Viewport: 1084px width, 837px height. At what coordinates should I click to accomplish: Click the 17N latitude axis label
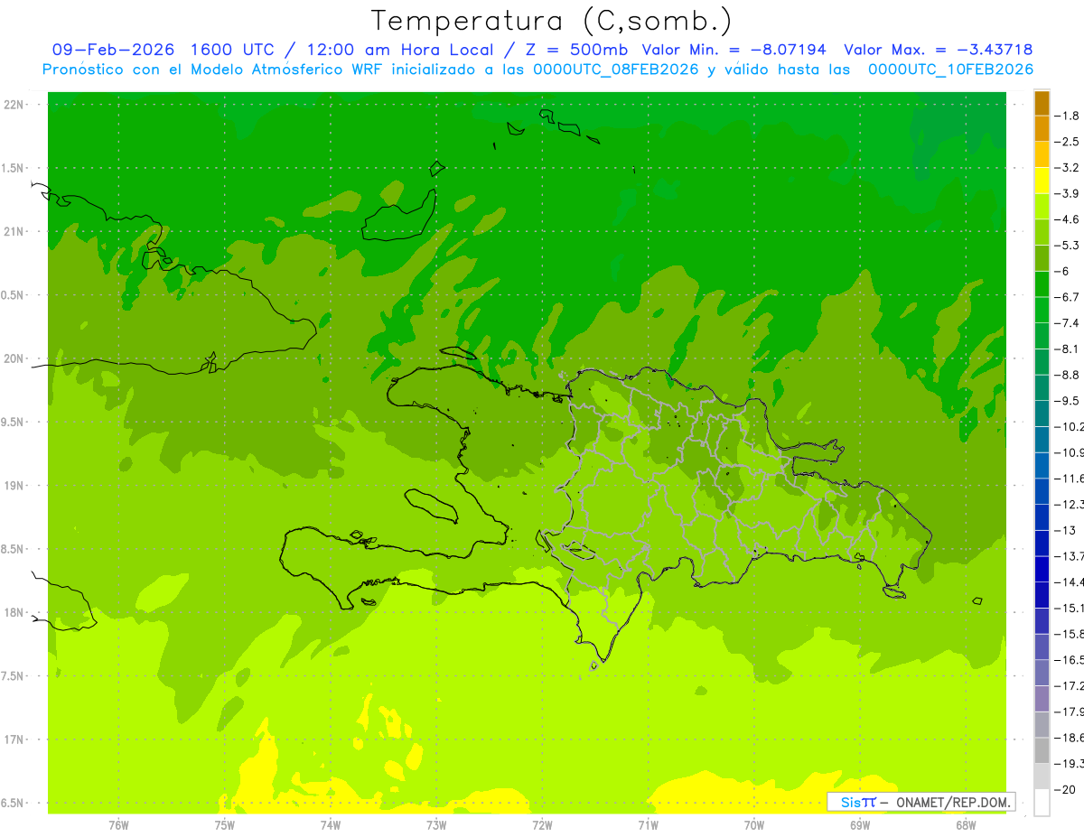15,739
